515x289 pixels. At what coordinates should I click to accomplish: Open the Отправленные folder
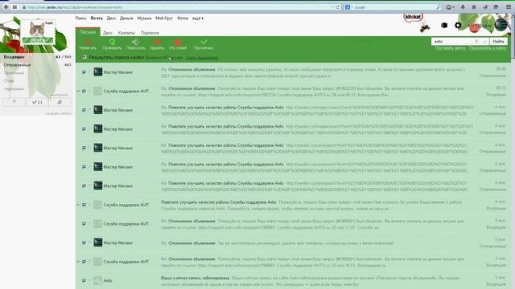tap(17, 65)
